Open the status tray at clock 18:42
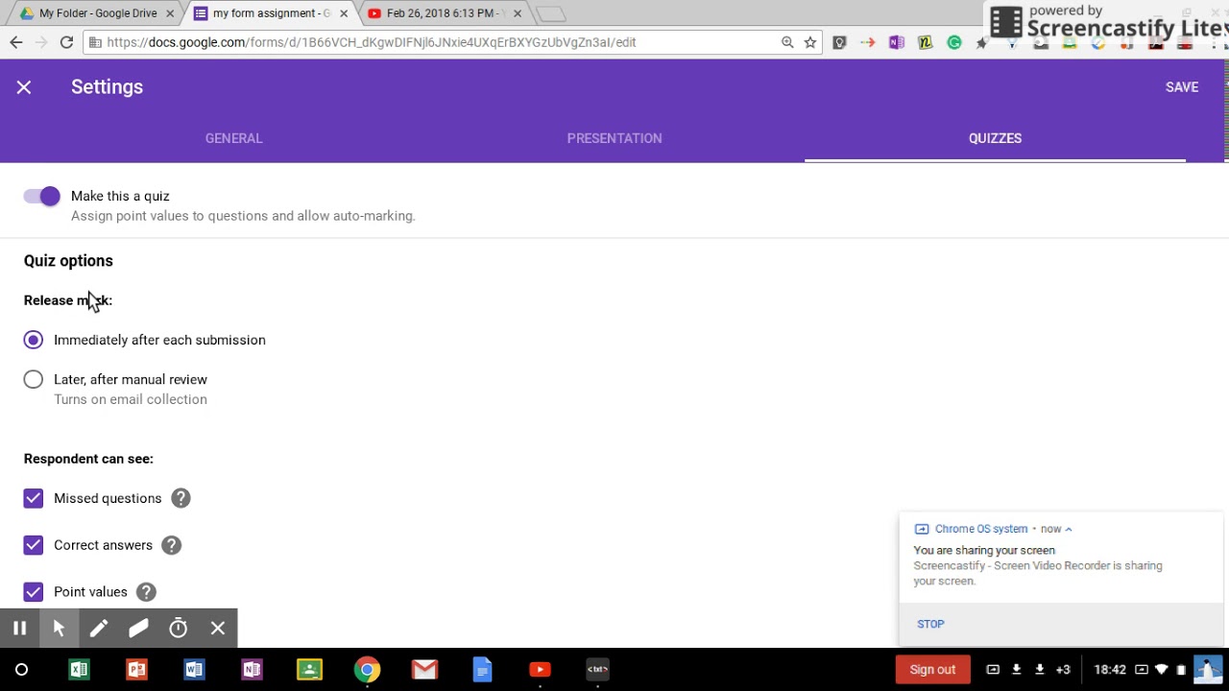This screenshot has width=1229, height=691. point(1110,670)
